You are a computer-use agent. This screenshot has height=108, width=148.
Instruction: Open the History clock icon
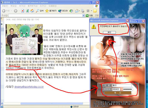click(x=71, y=11)
